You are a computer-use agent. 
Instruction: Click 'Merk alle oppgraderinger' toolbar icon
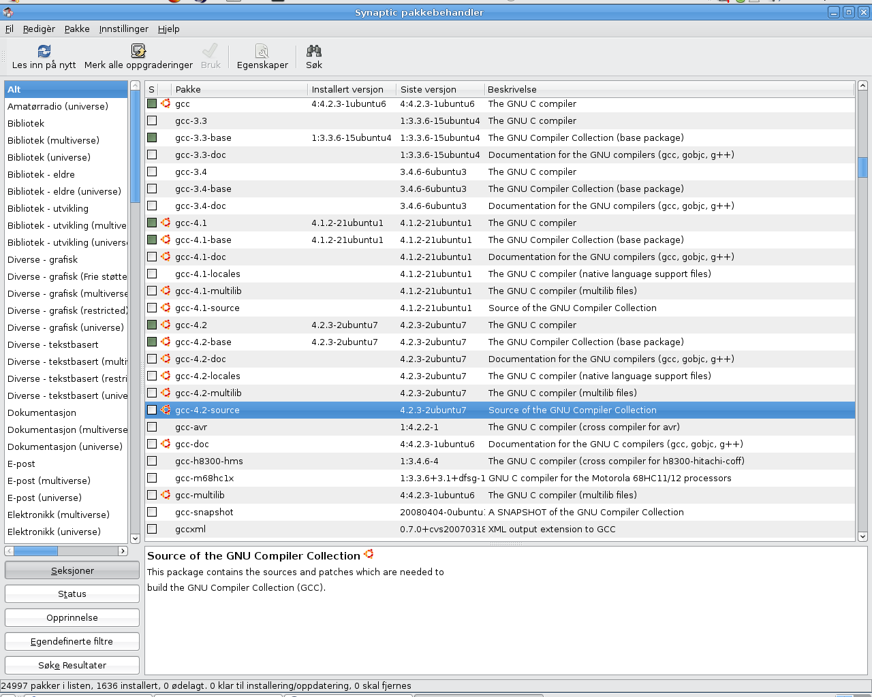(x=138, y=51)
